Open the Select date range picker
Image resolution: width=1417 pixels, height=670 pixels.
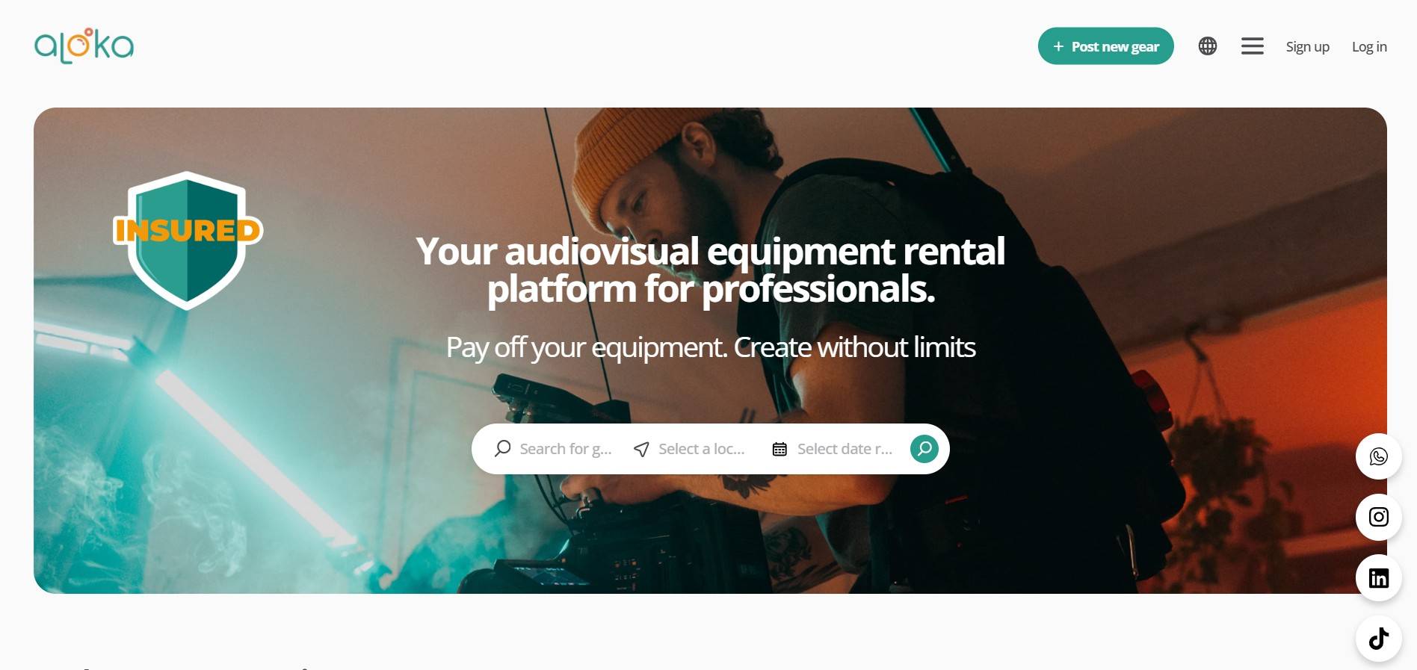pos(833,449)
